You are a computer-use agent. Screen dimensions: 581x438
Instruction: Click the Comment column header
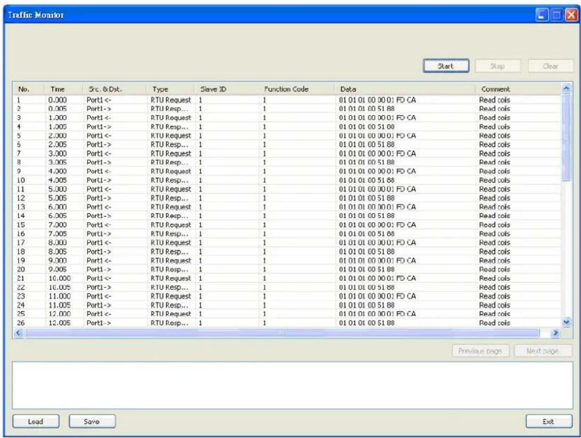pyautogui.click(x=518, y=89)
